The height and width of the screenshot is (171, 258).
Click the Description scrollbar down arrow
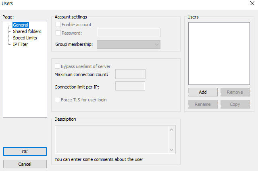coord(172,150)
